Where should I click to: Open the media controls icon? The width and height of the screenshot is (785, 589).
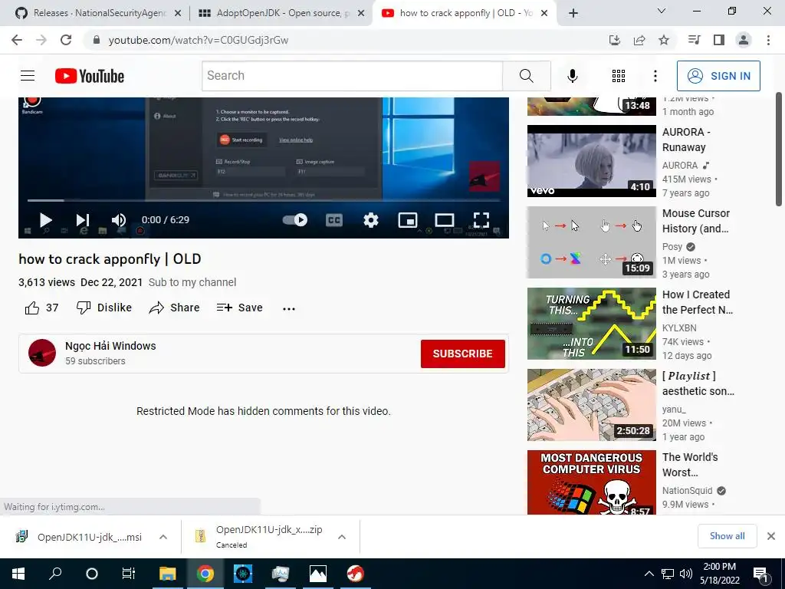coord(695,40)
